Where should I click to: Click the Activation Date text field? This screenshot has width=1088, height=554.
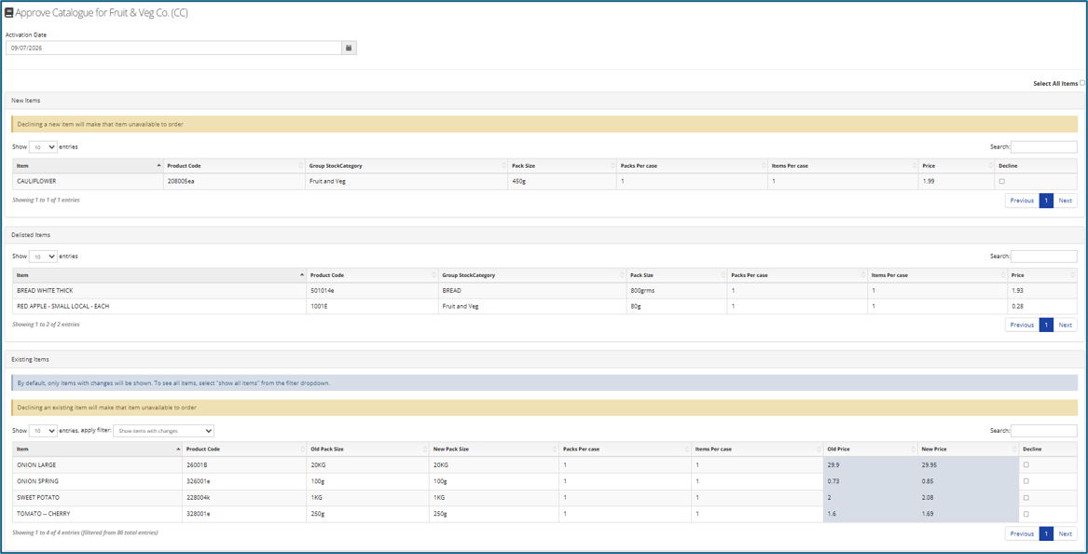(173, 48)
